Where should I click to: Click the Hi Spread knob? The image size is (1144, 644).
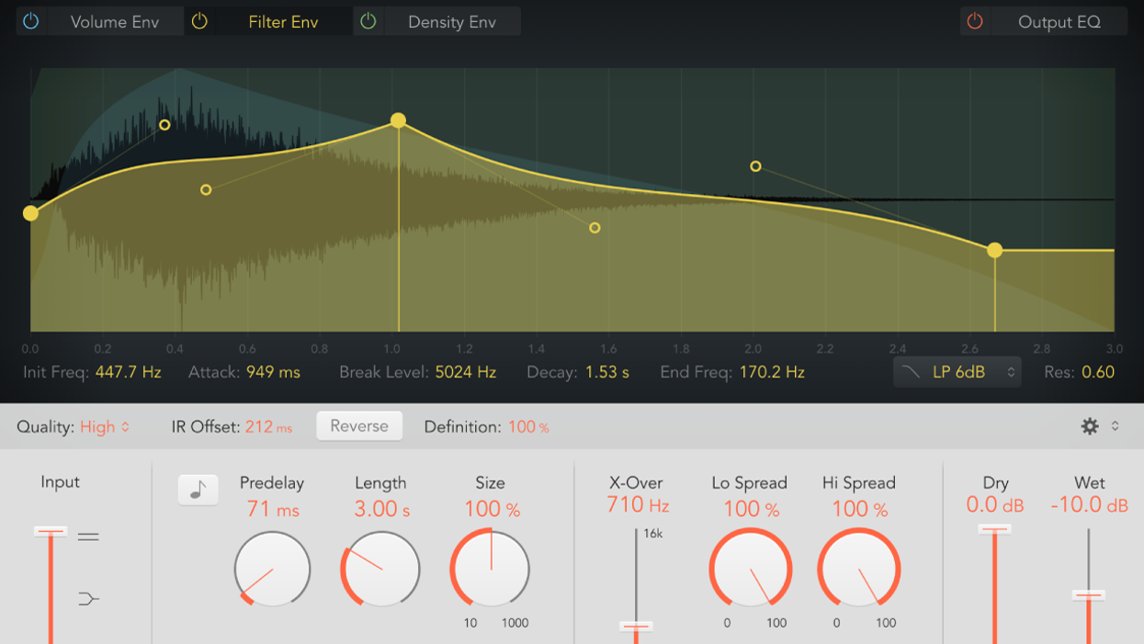[859, 569]
